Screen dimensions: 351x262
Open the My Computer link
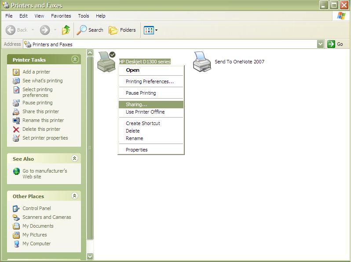(x=37, y=244)
